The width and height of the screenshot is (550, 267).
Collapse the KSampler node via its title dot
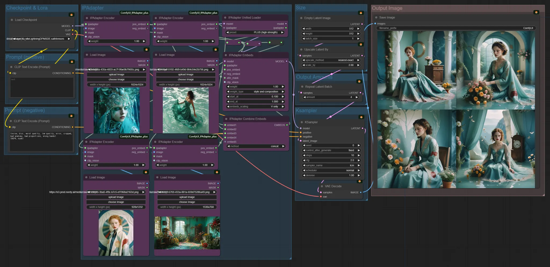[x=302, y=122]
